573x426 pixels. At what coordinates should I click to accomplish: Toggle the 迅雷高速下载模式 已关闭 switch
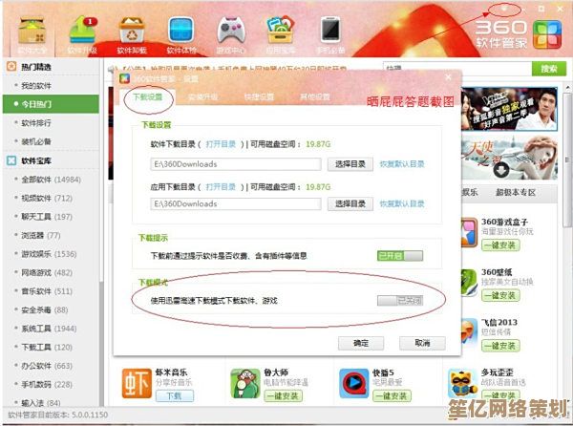[x=400, y=301]
